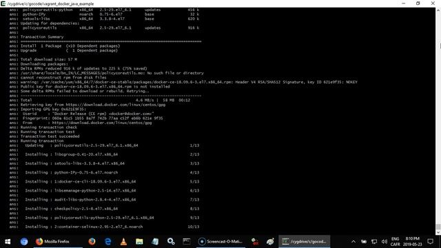
Task: Open the gears settings app icon
Action: point(171,242)
